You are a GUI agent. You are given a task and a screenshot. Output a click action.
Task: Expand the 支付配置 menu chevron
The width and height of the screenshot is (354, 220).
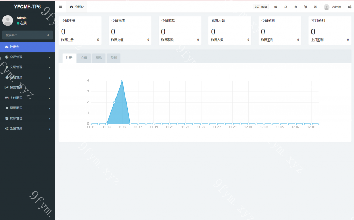click(x=50, y=98)
